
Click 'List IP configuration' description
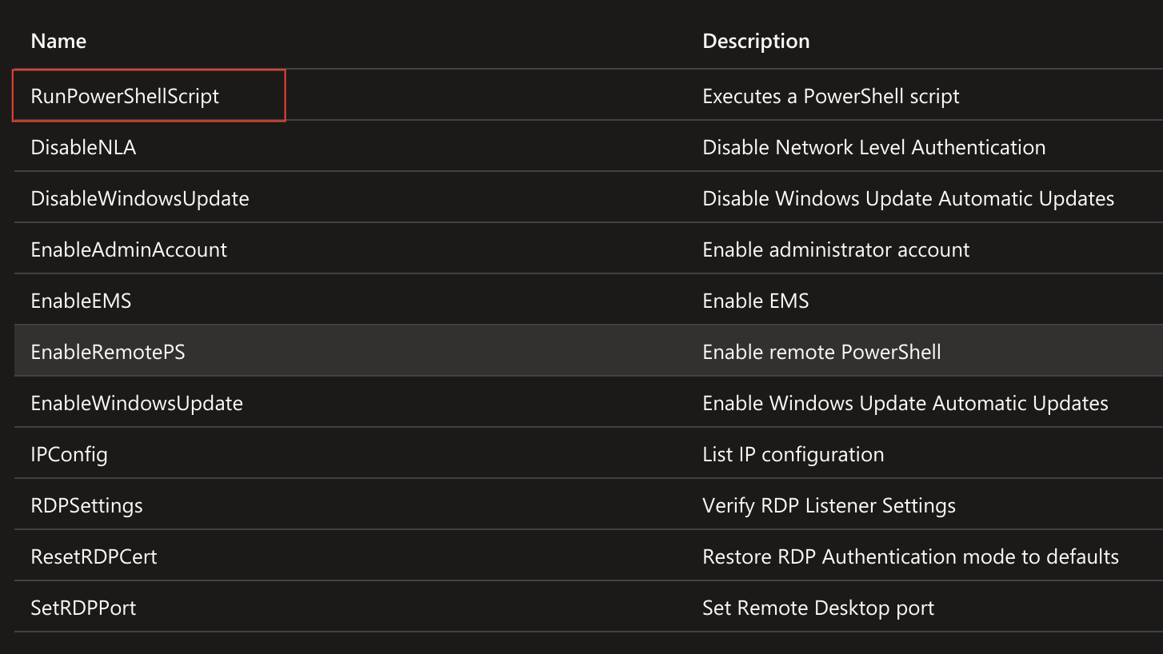(x=793, y=454)
